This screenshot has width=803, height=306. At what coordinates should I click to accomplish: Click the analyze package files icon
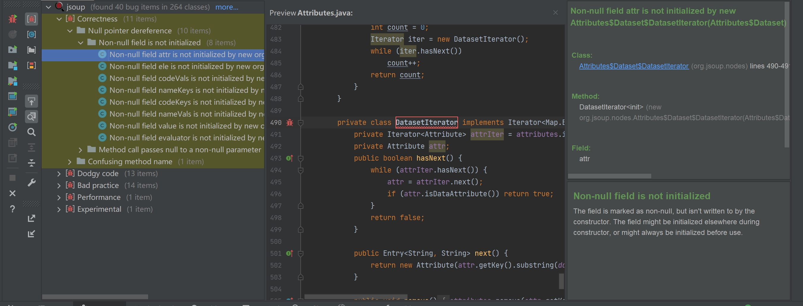tap(12, 50)
